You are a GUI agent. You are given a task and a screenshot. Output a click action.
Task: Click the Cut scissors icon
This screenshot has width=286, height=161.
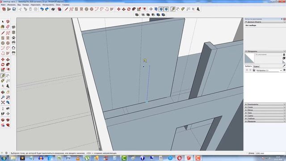[x=20, y=9]
